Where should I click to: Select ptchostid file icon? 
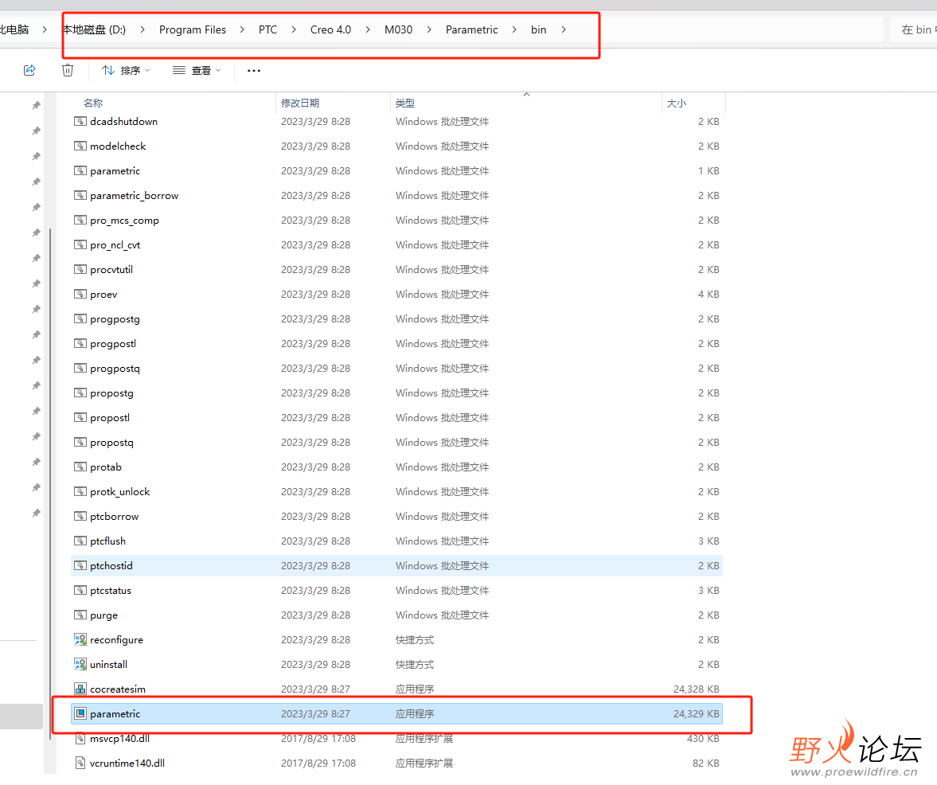[x=80, y=566]
